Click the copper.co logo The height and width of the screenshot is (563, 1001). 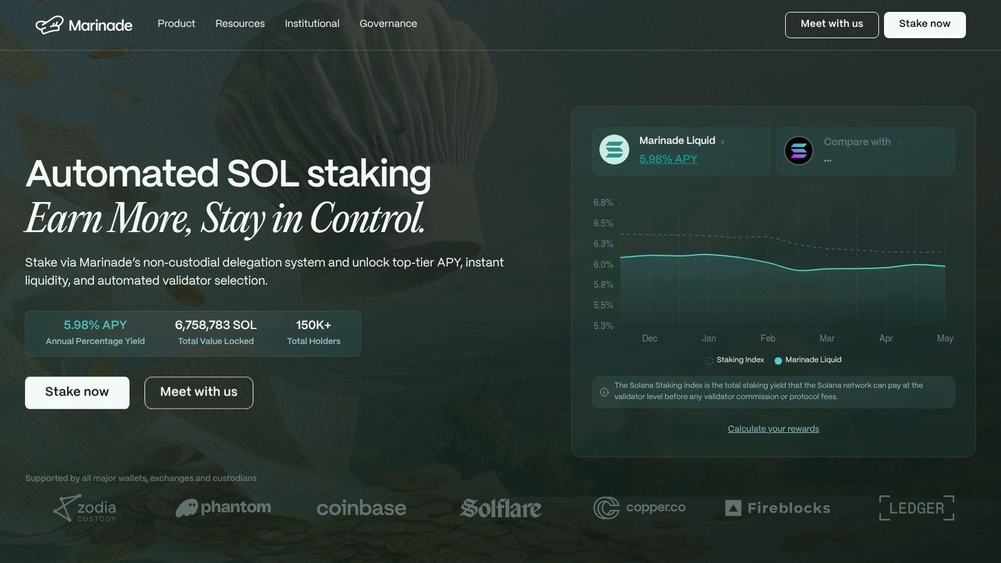[x=639, y=508]
